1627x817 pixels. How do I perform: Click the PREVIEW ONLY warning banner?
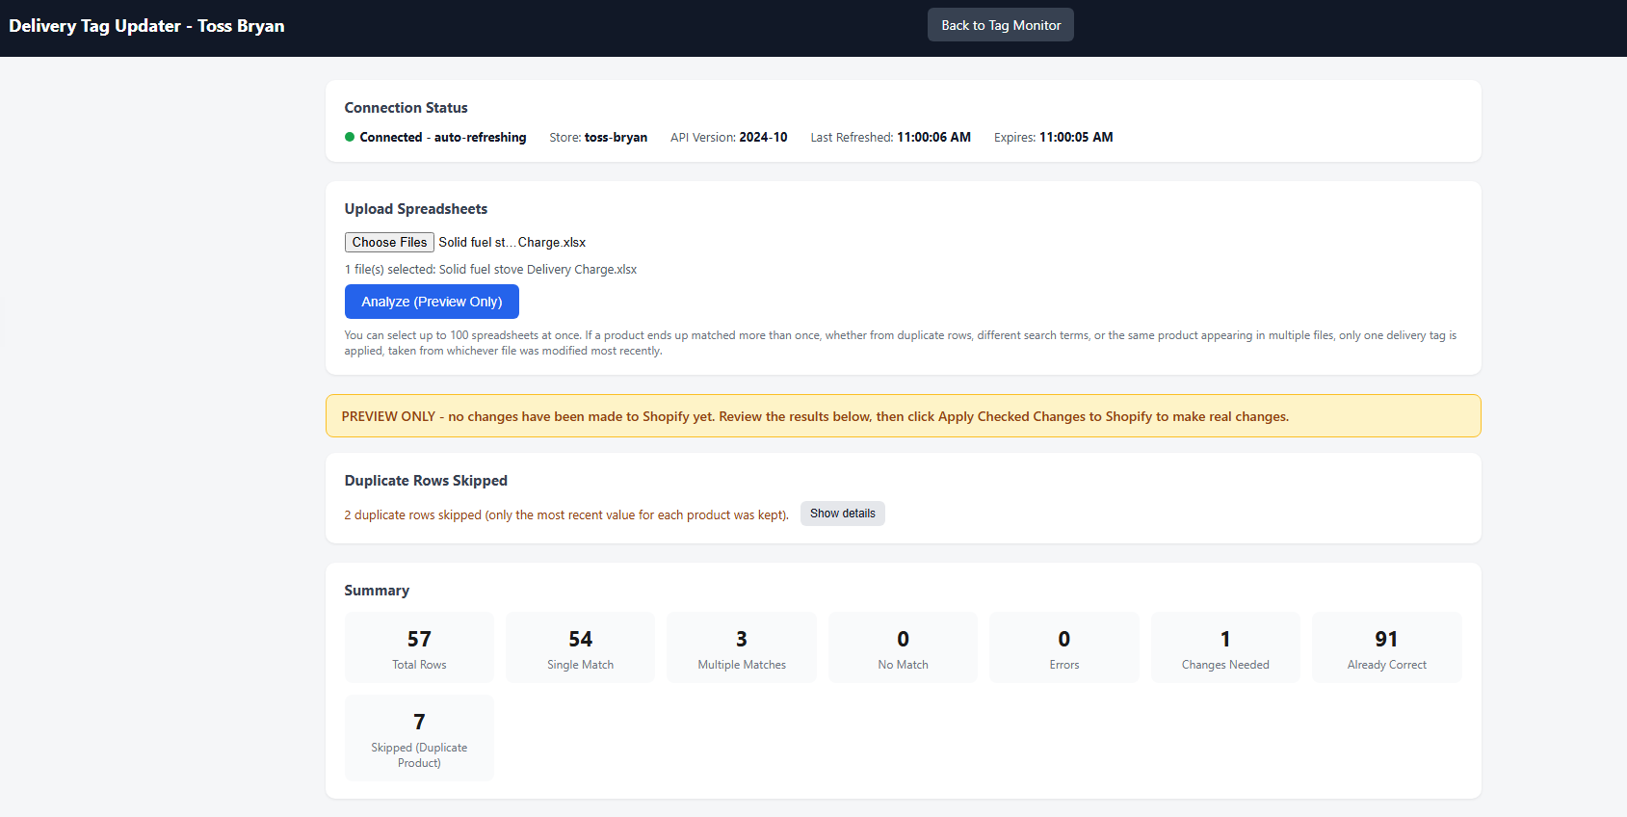(903, 416)
